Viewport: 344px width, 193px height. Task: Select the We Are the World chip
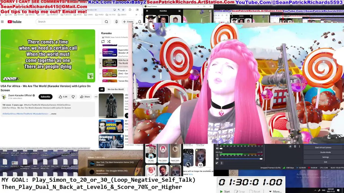coord(116,89)
